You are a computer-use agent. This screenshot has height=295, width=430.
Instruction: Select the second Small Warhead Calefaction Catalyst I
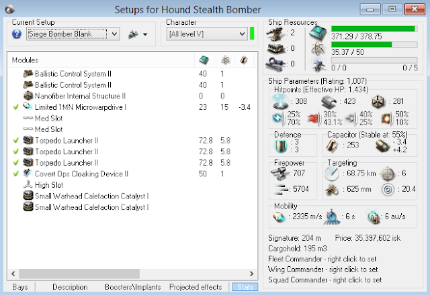pyautogui.click(x=132, y=207)
